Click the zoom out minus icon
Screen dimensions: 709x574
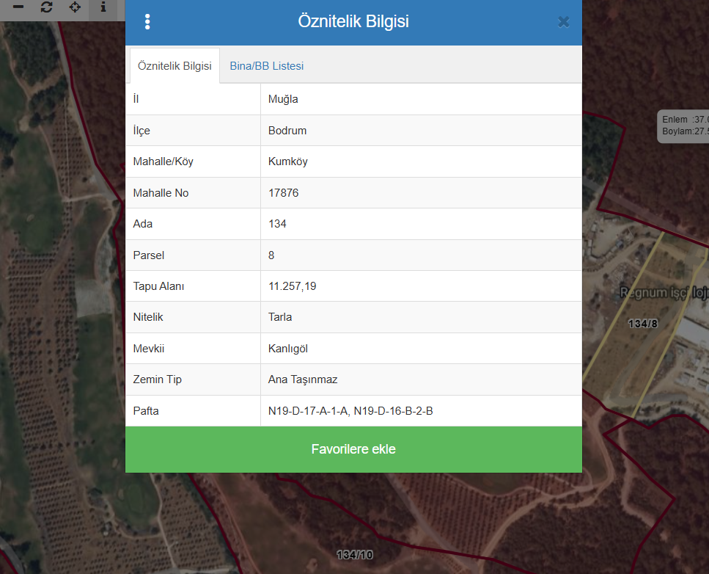point(18,7)
